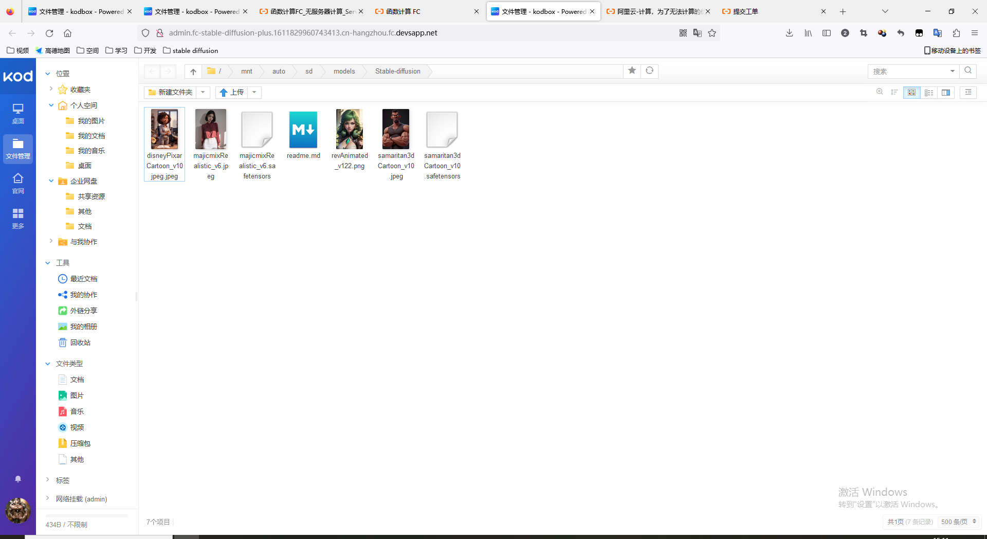Collapse the 企业网盘 tree node
The width and height of the screenshot is (987, 539).
tap(51, 181)
